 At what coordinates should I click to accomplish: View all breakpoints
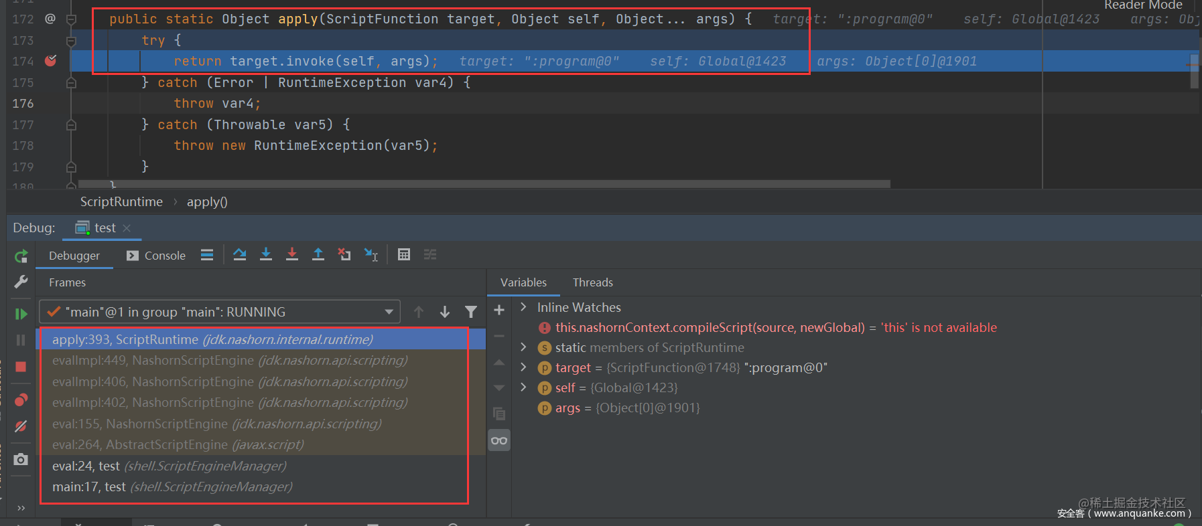(x=21, y=400)
